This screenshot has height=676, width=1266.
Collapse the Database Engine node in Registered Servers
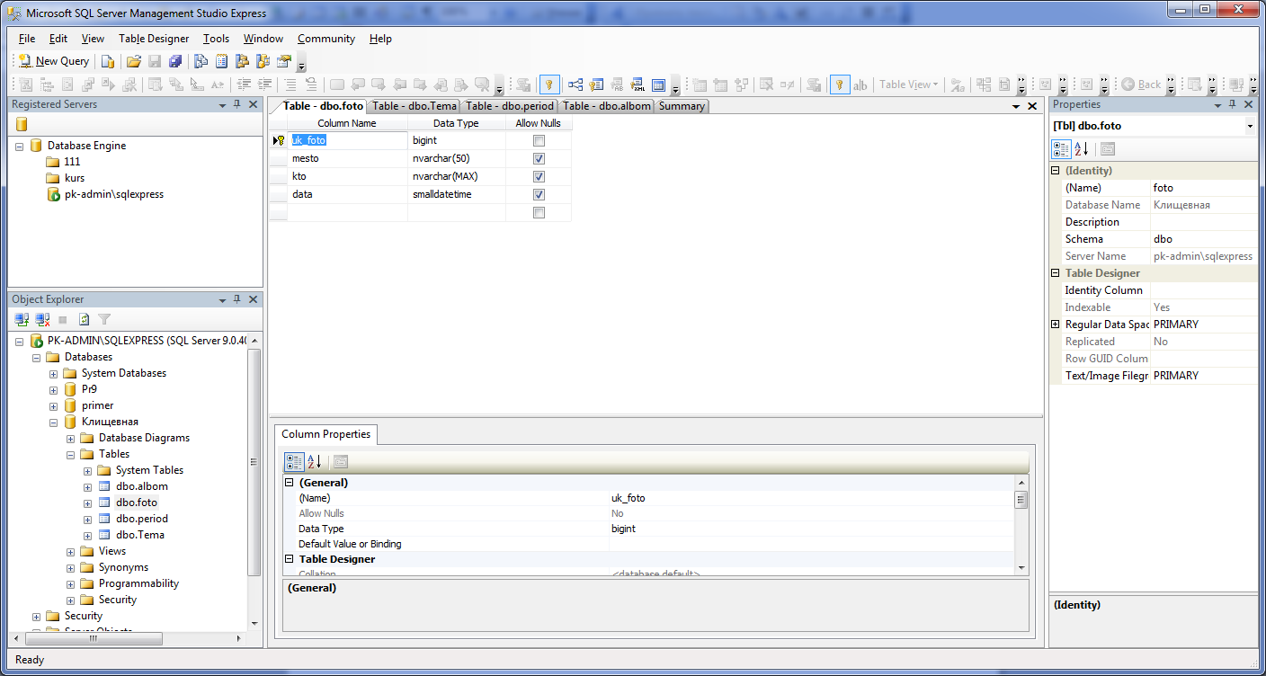tap(20, 146)
